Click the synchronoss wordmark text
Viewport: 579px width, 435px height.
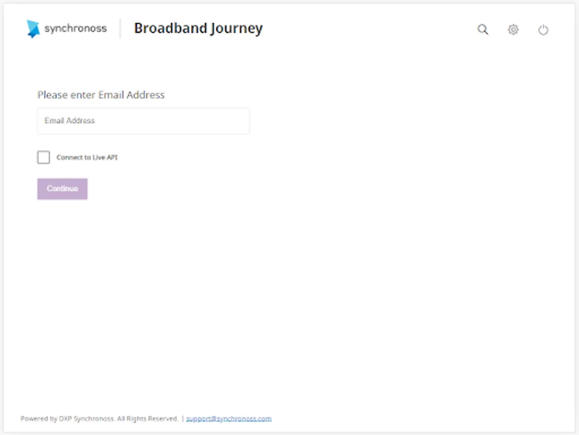point(75,29)
